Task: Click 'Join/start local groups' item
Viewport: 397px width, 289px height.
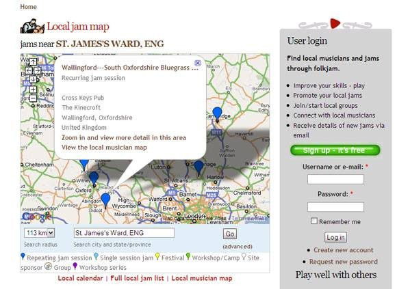Action: (x=326, y=106)
